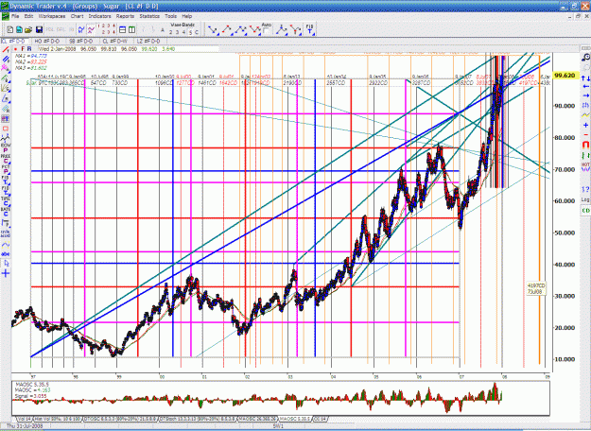591x431 pixels.
Task: Click the Save floppy disk icon
Action: tap(39, 30)
